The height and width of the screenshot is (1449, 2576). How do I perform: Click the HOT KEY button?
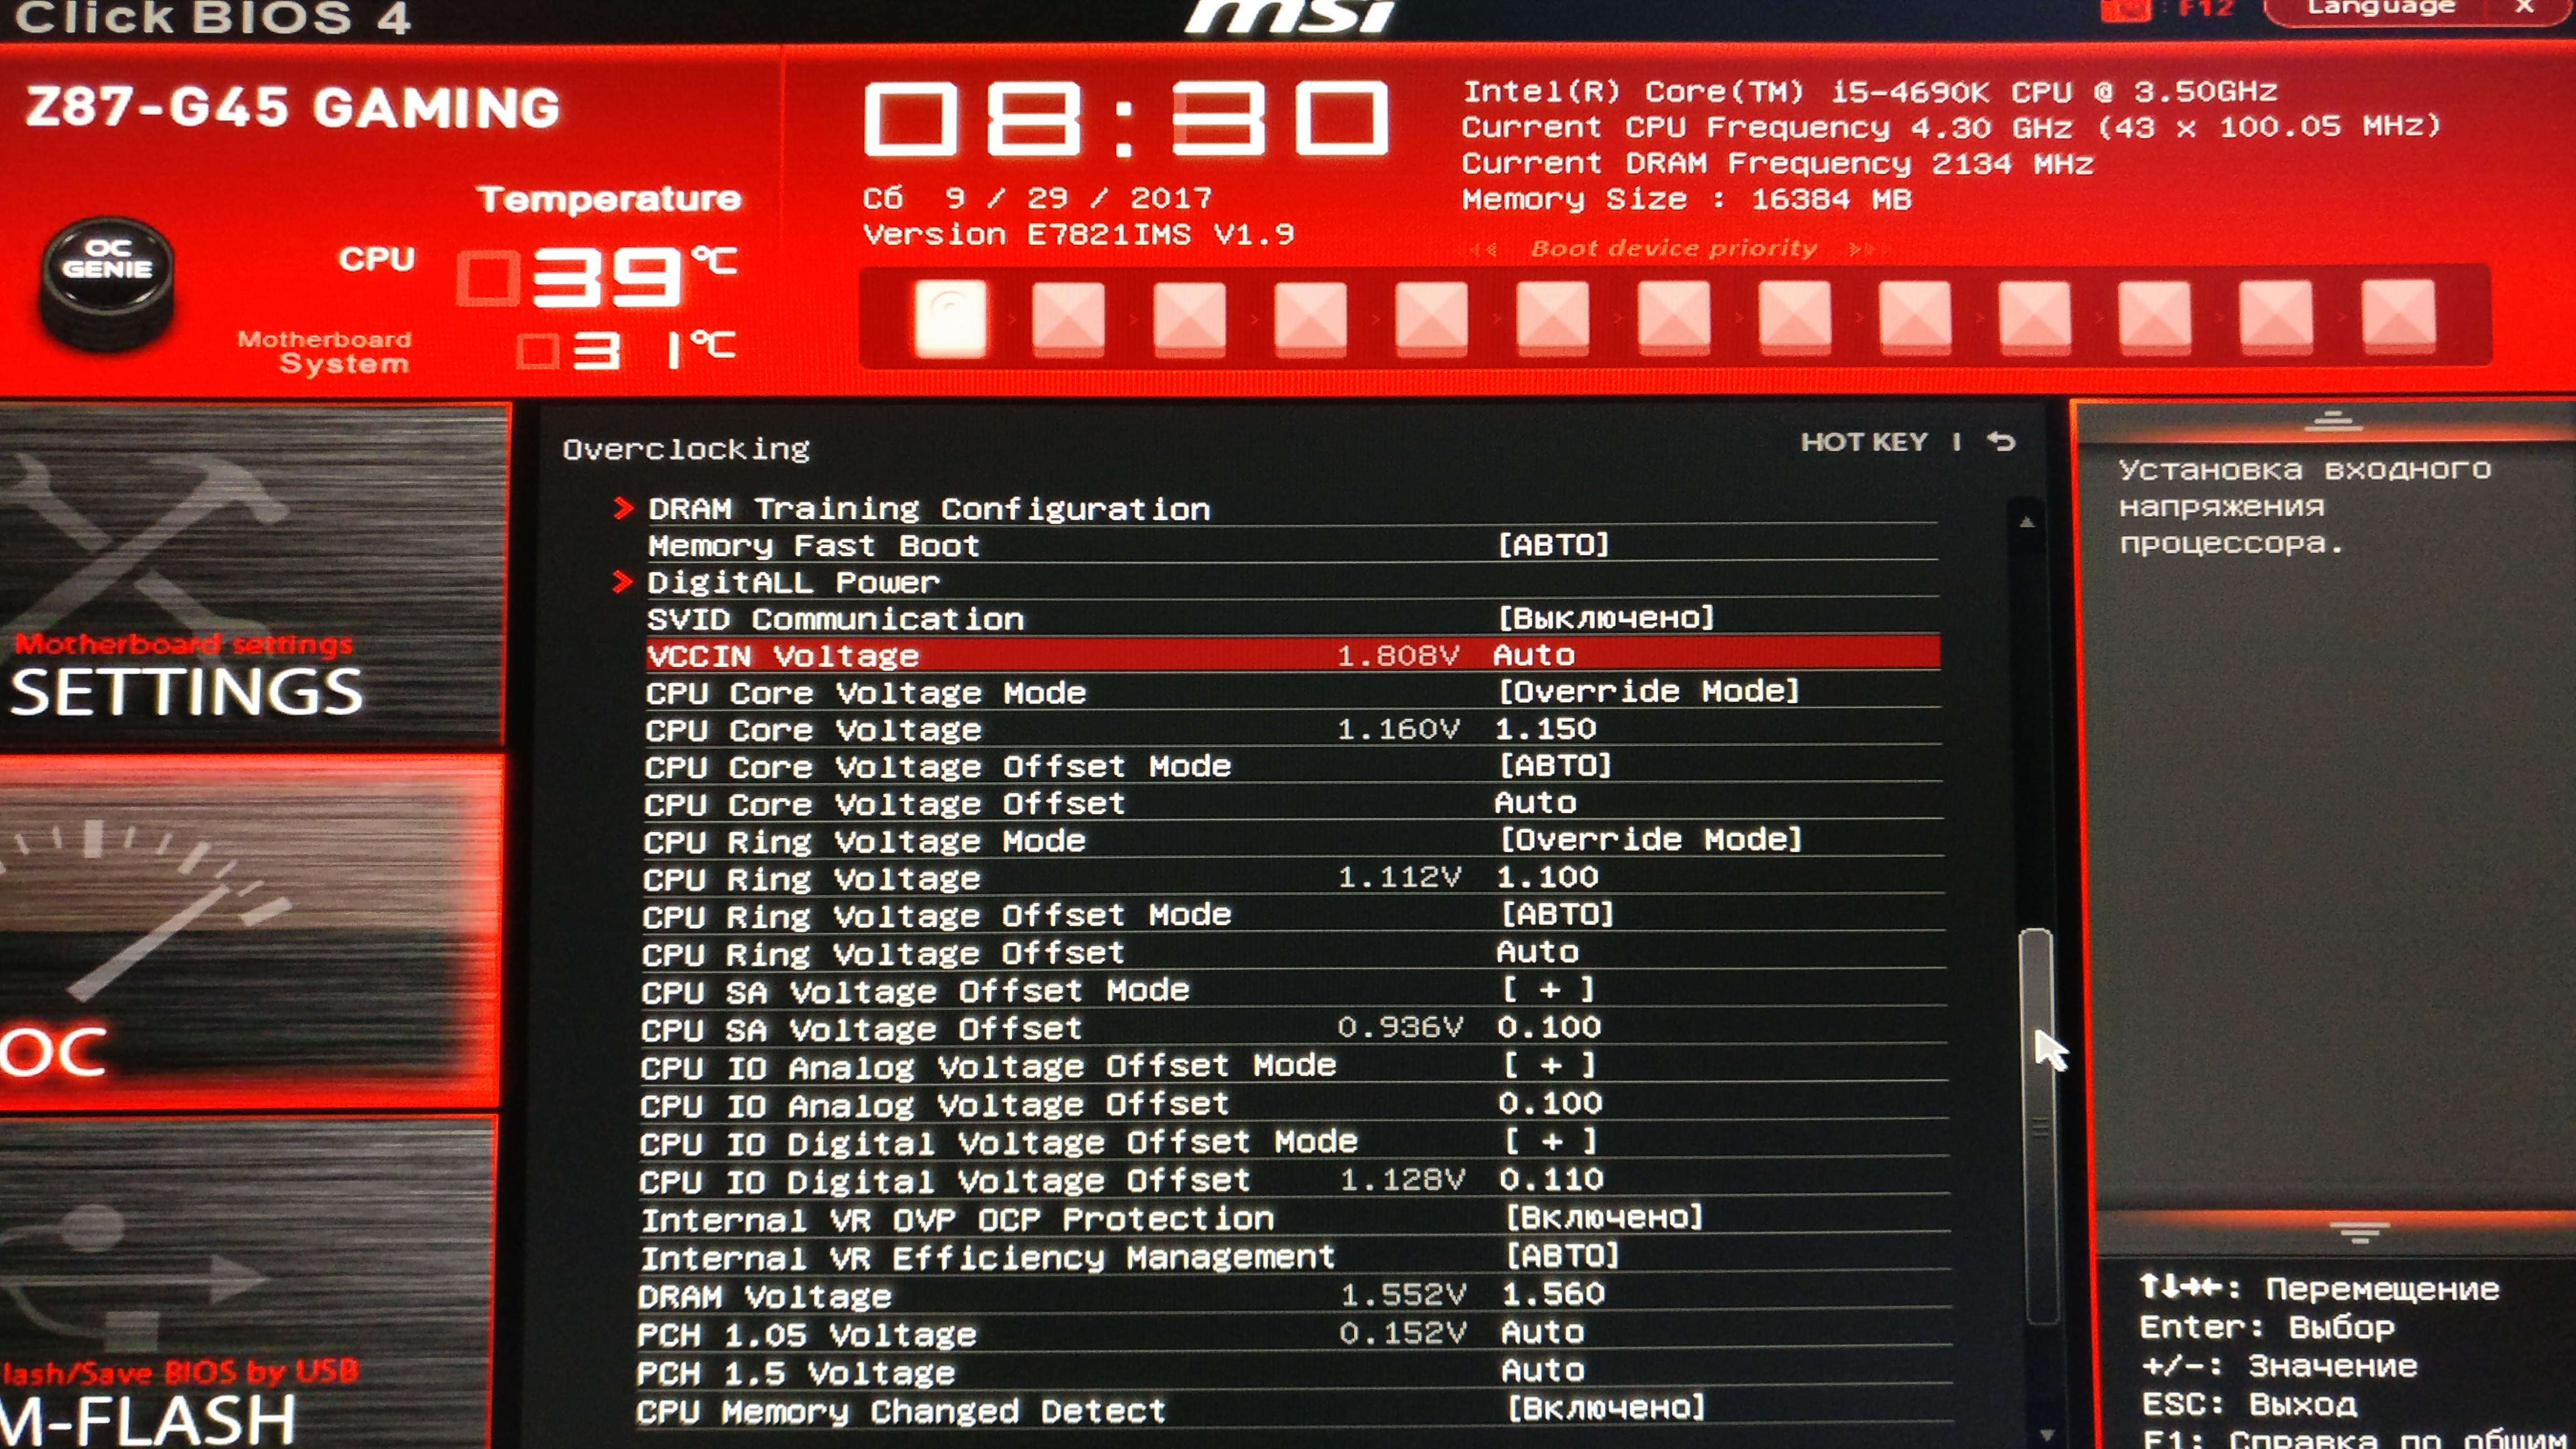[1864, 442]
